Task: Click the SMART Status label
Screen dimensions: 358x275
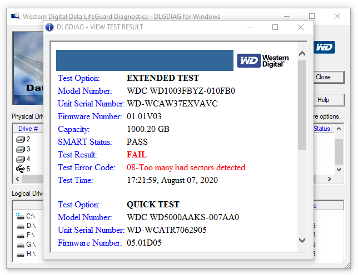Action: tap(84, 142)
